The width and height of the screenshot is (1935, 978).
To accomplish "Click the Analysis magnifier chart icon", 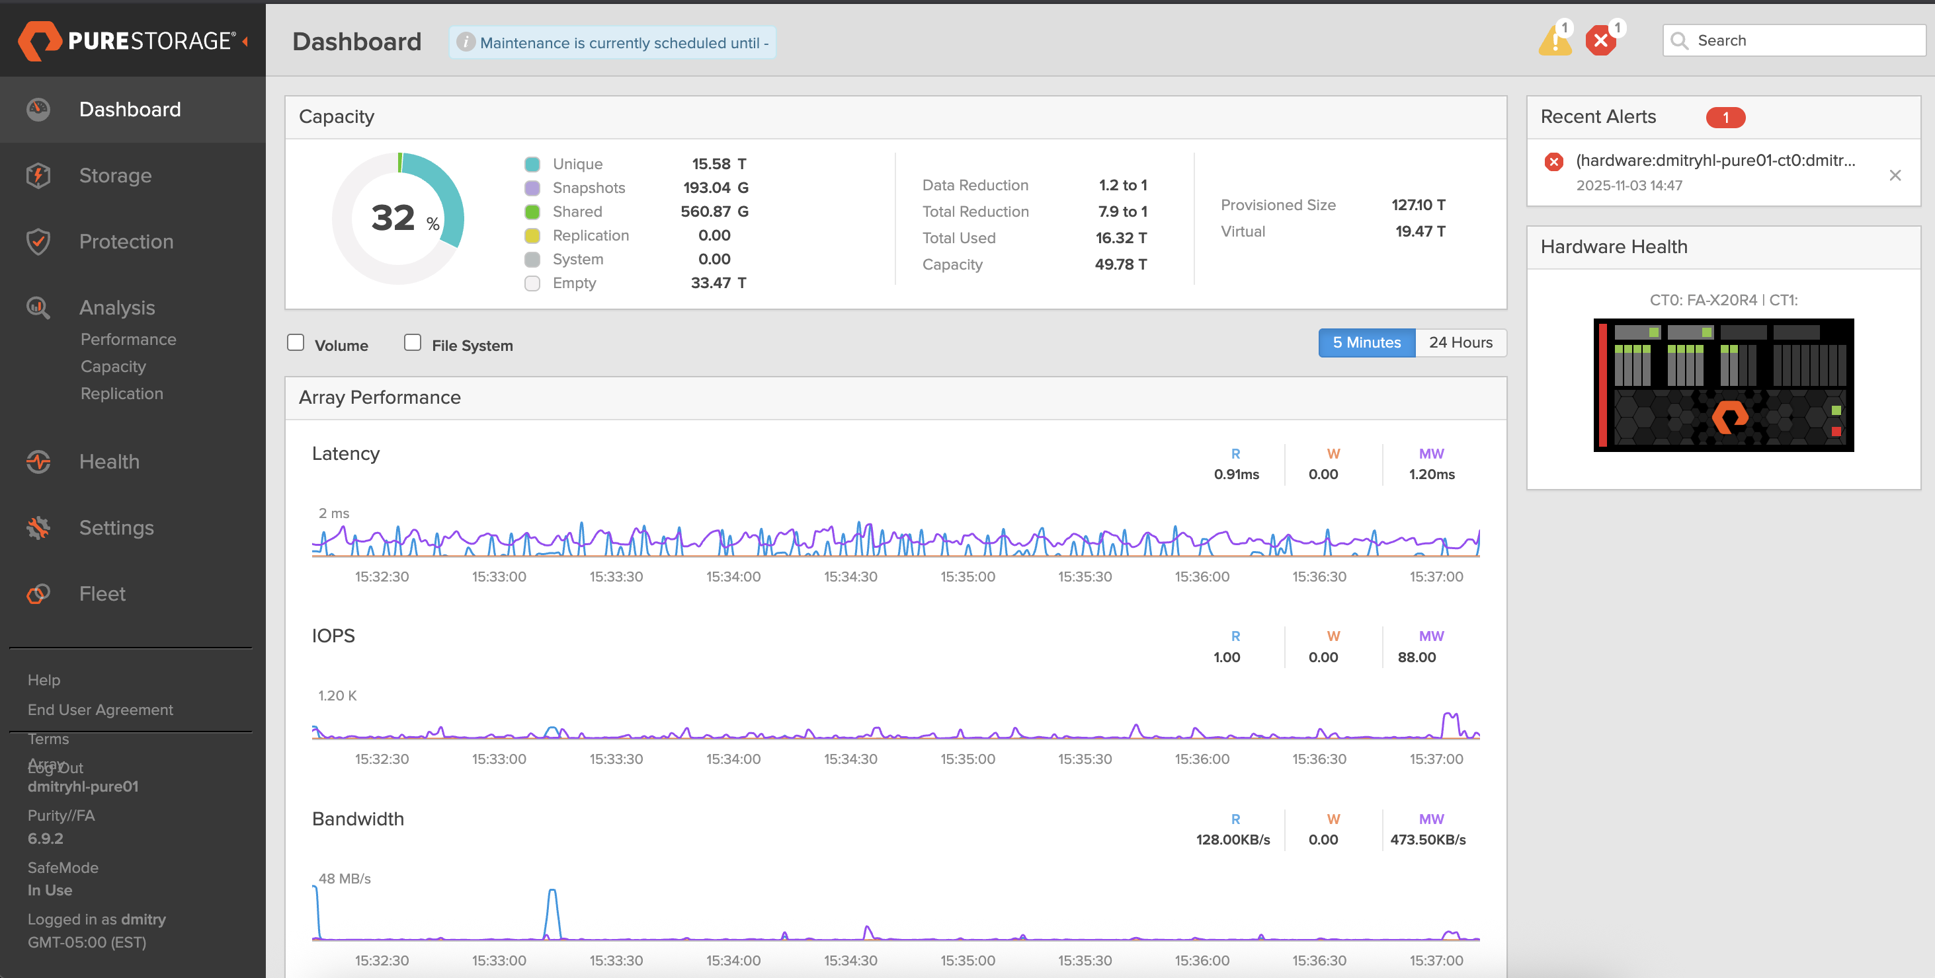I will pos(38,308).
